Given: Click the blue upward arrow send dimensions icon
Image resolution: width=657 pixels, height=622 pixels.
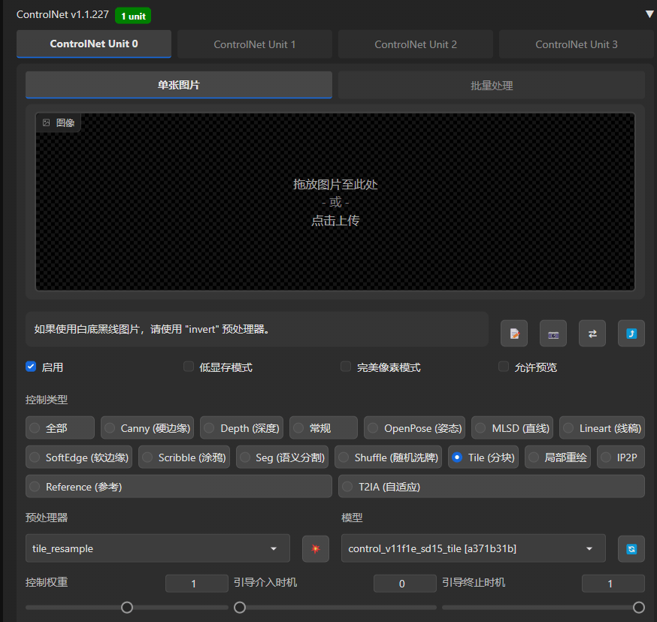Looking at the screenshot, I should 631,334.
